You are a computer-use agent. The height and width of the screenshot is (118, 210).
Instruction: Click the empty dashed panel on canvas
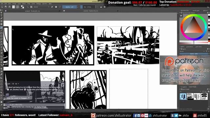coord(129,89)
